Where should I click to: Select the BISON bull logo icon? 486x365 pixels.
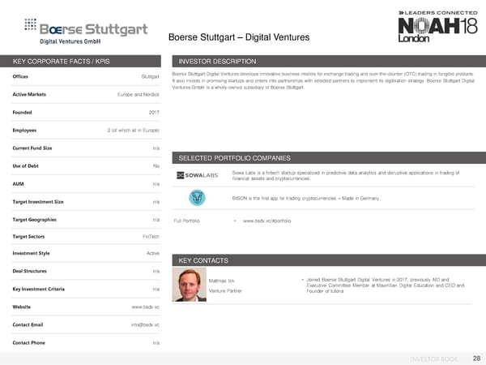pos(195,199)
